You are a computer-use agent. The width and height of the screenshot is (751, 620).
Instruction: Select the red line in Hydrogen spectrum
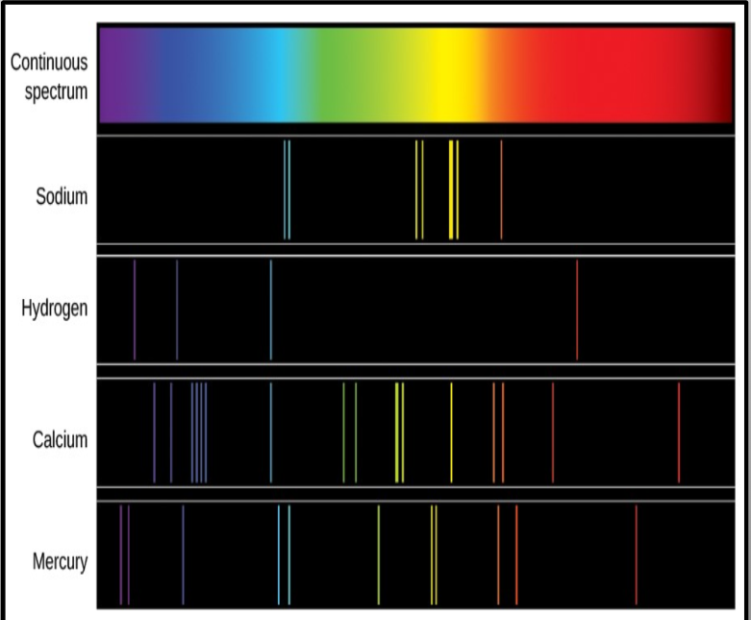point(577,309)
